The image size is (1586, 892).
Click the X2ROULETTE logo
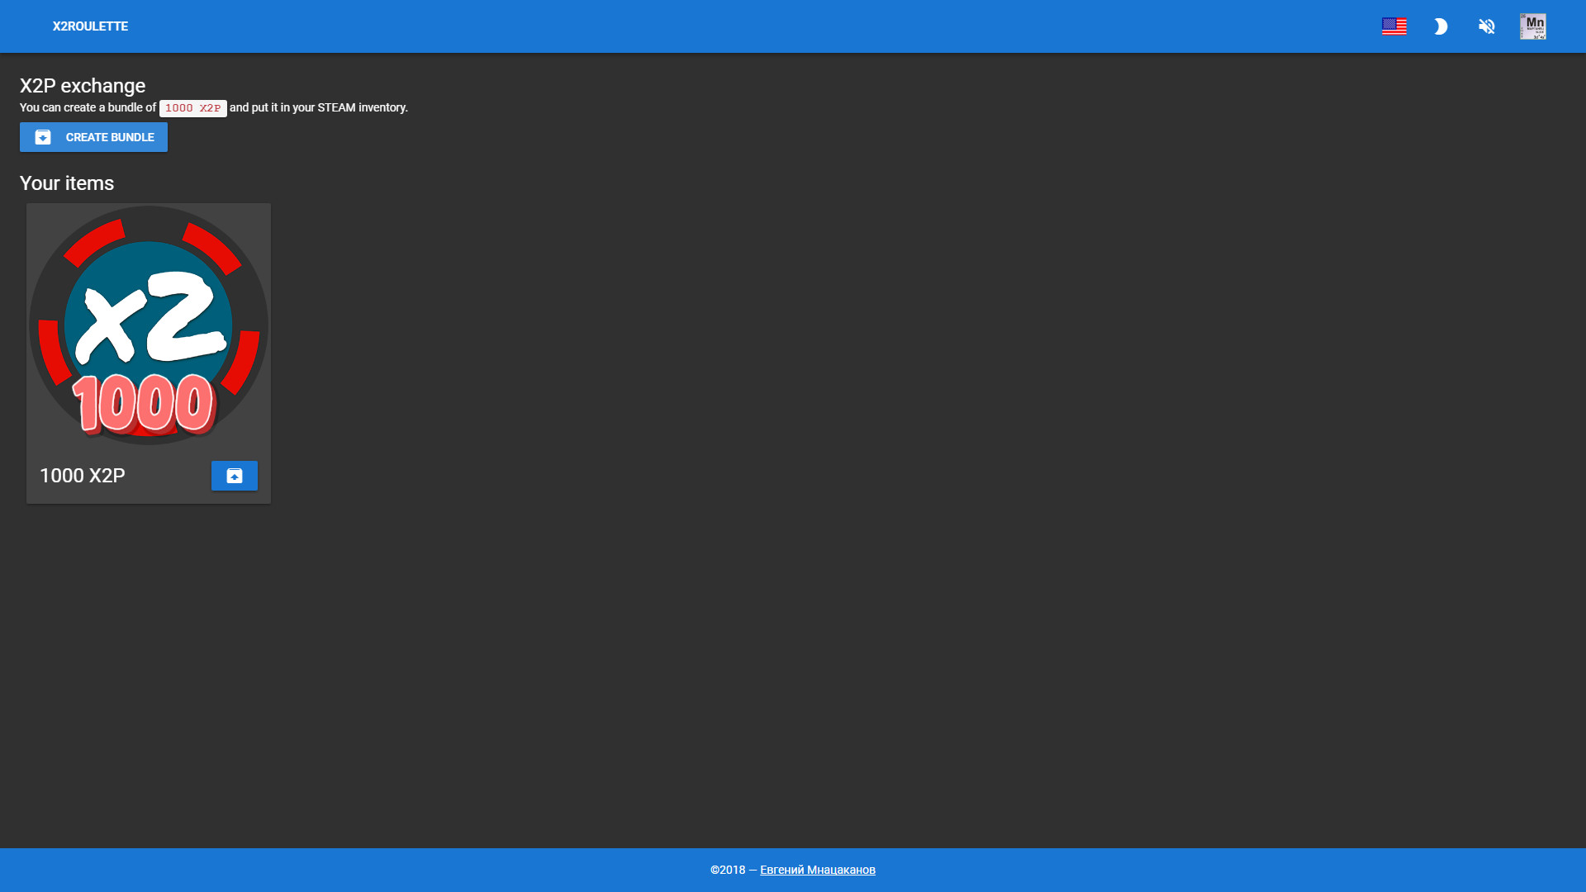(x=90, y=26)
